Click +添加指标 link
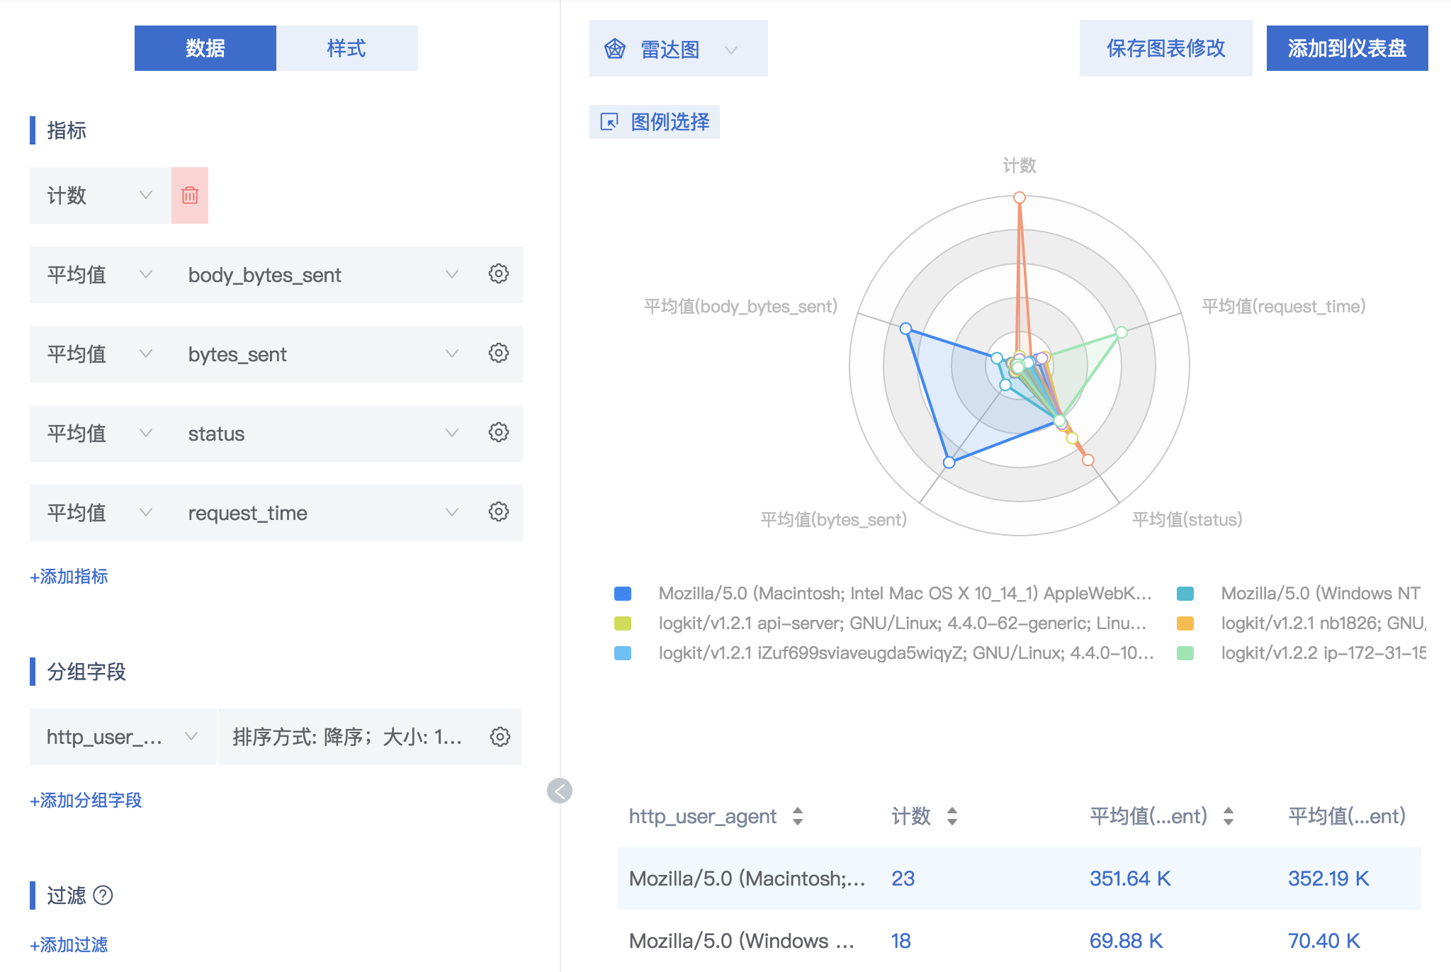Image resolution: width=1451 pixels, height=972 pixels. click(69, 577)
